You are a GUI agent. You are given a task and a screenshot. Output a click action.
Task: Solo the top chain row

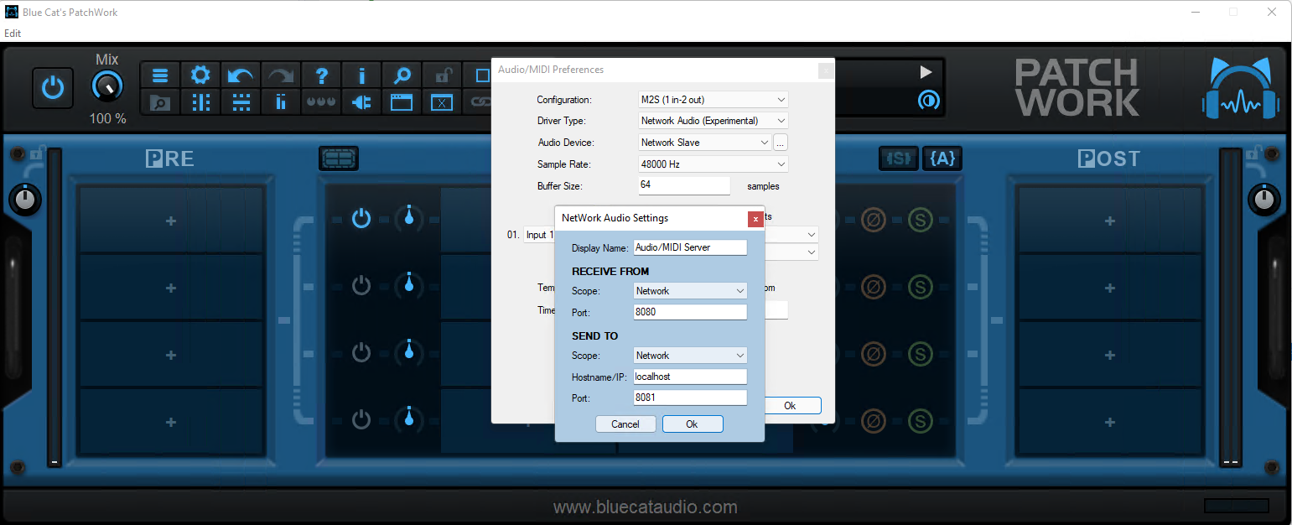tap(921, 219)
